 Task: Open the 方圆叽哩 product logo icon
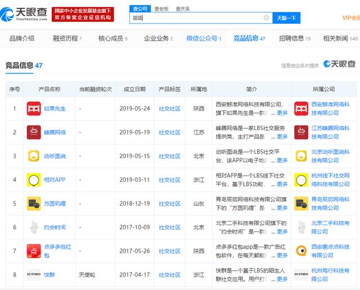coord(34,204)
